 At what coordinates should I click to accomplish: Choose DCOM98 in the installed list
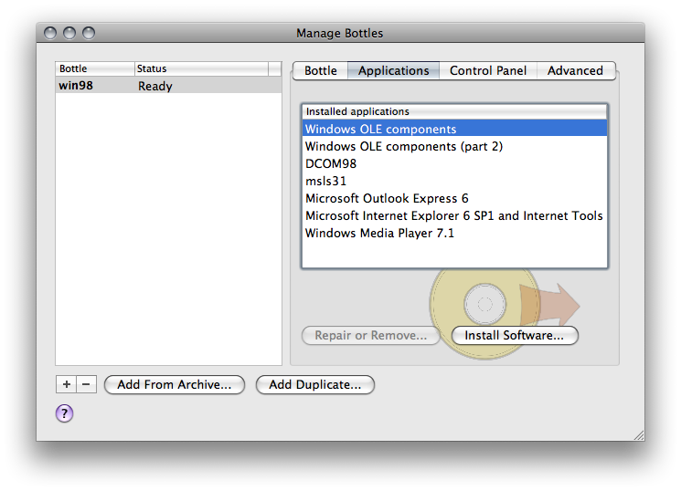(331, 163)
